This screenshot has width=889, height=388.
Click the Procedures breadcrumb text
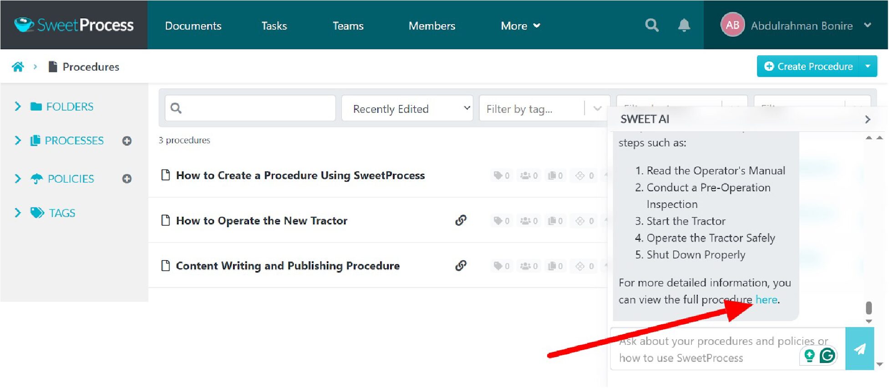click(91, 67)
